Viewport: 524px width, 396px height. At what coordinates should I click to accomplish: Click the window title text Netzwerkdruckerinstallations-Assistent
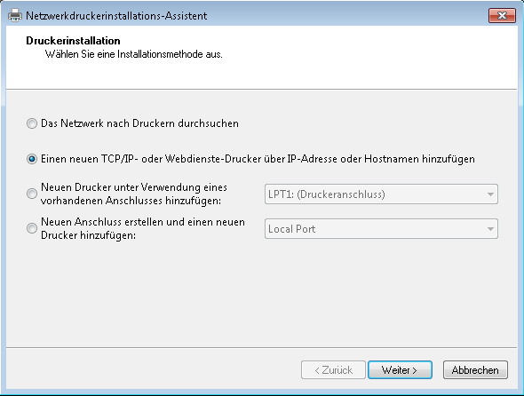tap(116, 16)
